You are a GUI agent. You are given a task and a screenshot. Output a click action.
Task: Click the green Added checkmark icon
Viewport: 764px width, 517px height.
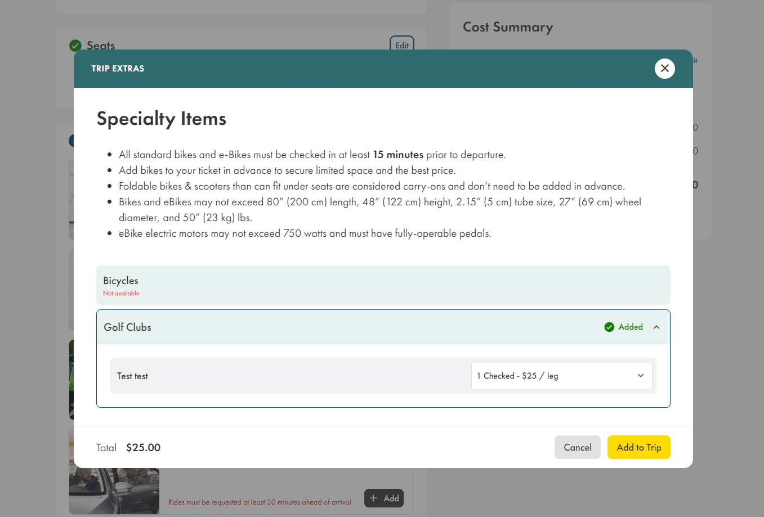pyautogui.click(x=609, y=327)
